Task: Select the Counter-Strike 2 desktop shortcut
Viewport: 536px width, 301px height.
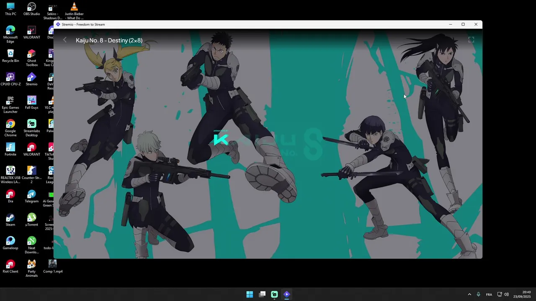Action: click(x=31, y=175)
